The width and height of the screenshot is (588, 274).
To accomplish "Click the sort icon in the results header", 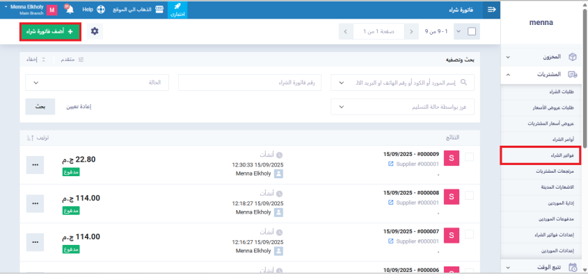I will click(x=30, y=137).
